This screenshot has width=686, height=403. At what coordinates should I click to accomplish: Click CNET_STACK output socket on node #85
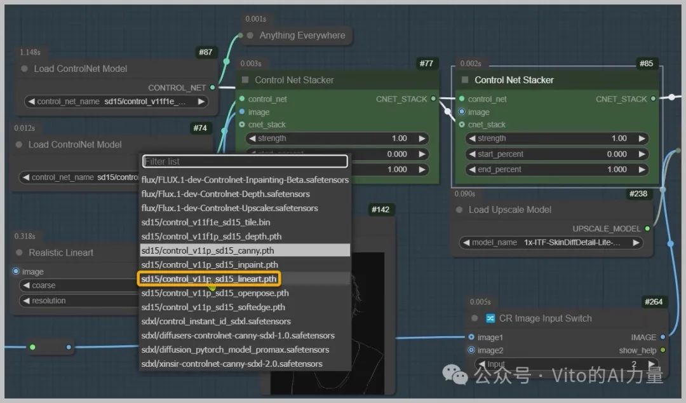click(x=653, y=99)
